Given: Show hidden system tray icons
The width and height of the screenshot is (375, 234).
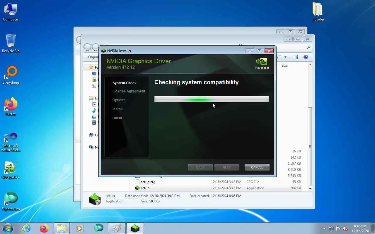Looking at the screenshot, I should click(324, 228).
